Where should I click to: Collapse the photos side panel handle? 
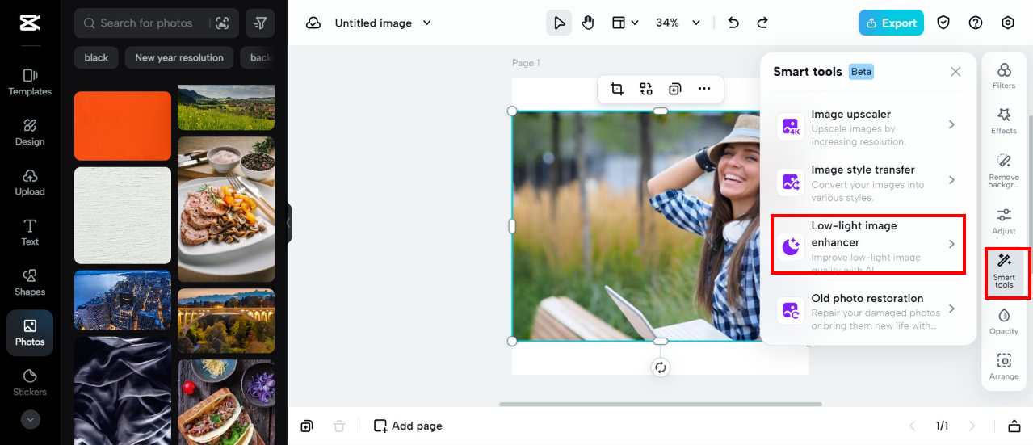coord(289,223)
